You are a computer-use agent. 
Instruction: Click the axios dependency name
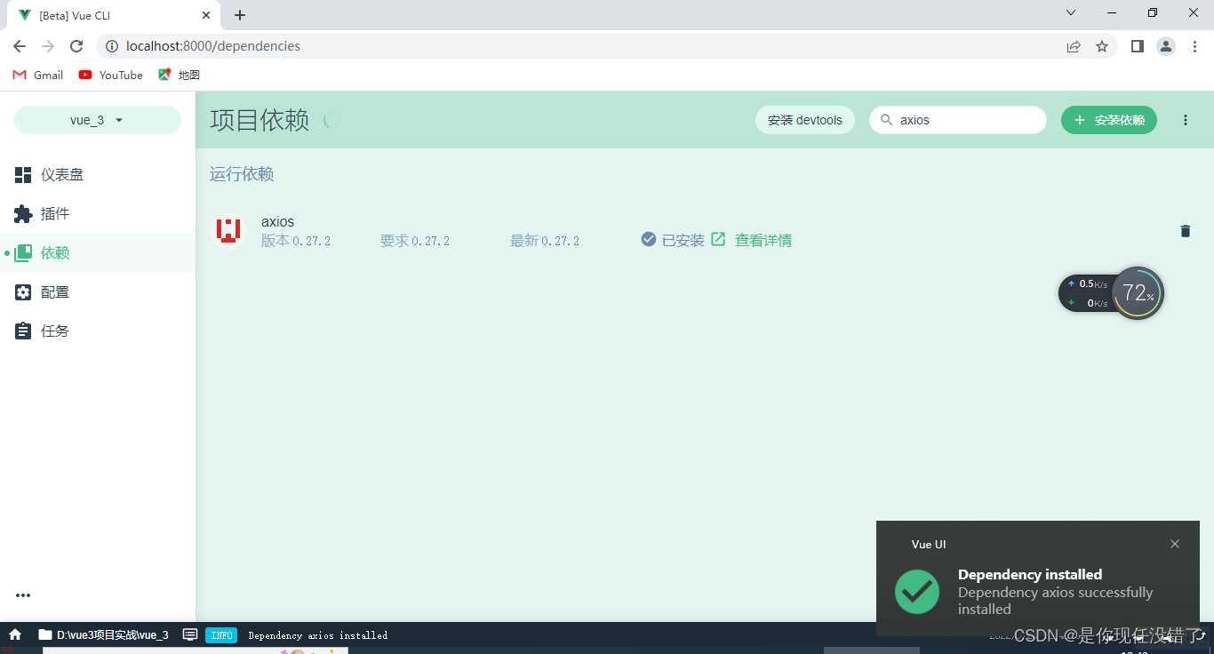[277, 222]
